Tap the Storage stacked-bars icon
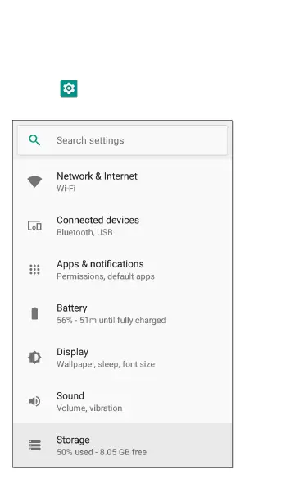The image size is (295, 502). (34, 445)
